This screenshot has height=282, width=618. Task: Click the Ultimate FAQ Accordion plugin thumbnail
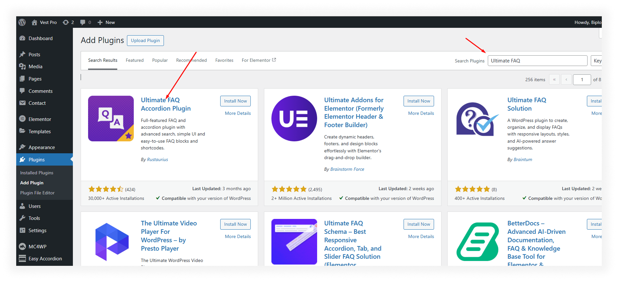coord(111,118)
